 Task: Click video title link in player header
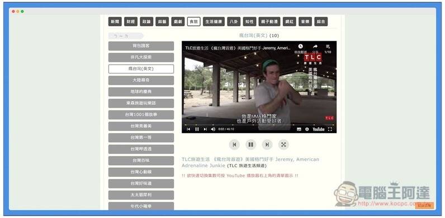(238, 48)
